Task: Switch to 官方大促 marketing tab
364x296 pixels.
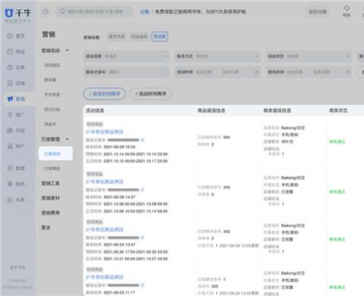Action: (117, 36)
